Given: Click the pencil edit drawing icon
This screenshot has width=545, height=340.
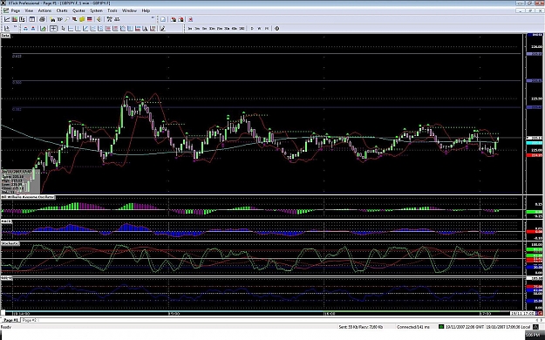Looking at the screenshot, I should tap(162, 29).
